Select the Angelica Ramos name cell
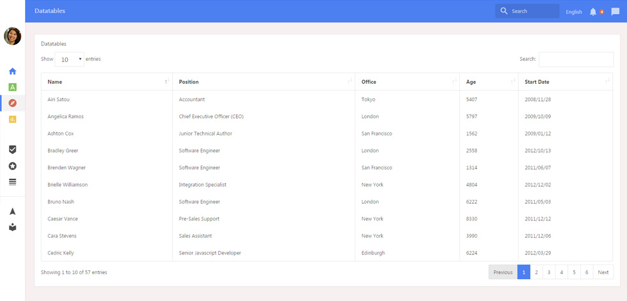 coord(107,116)
